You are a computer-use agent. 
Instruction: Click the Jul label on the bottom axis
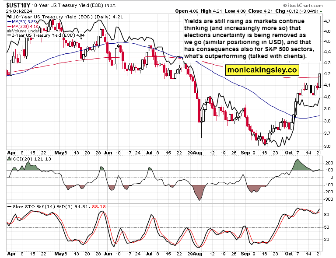[149, 253]
